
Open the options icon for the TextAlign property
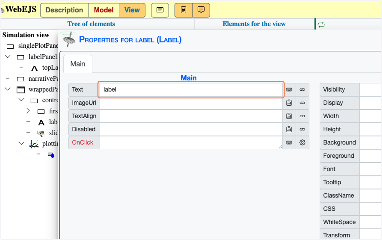click(289, 116)
